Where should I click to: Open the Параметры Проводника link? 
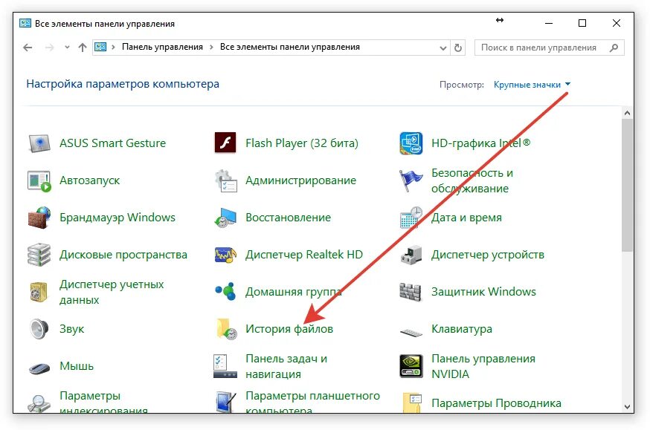coord(496,403)
